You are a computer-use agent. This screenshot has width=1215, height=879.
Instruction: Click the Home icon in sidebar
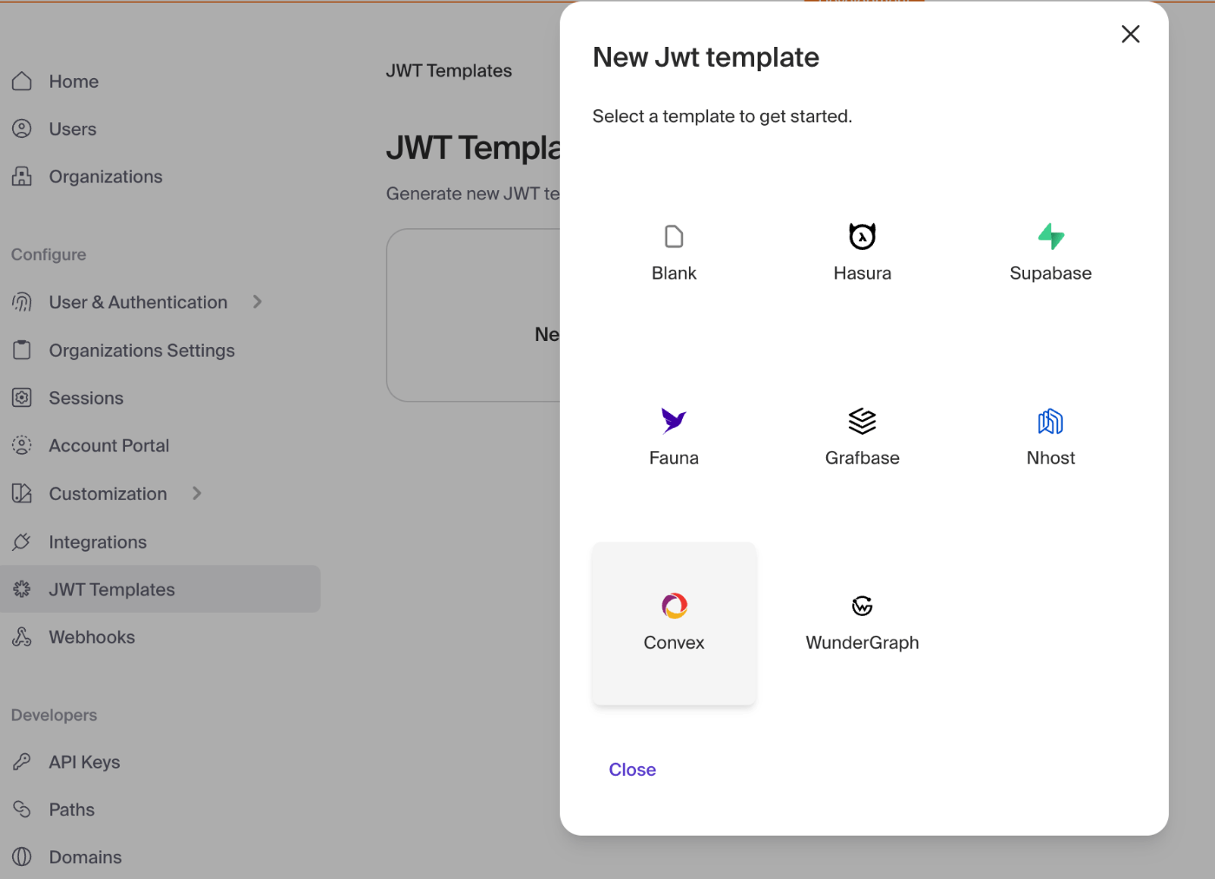(22, 81)
